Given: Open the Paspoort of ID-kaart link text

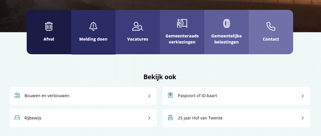Looking at the screenshot, I should pyautogui.click(x=197, y=96).
